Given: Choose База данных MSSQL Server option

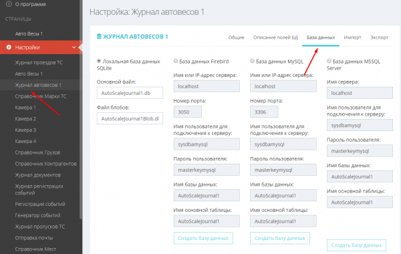Looking at the screenshot, I should coord(329,61).
